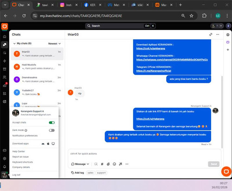Open the Hadi Mustofa chat
The height and width of the screenshot is (191, 232).
(37, 67)
